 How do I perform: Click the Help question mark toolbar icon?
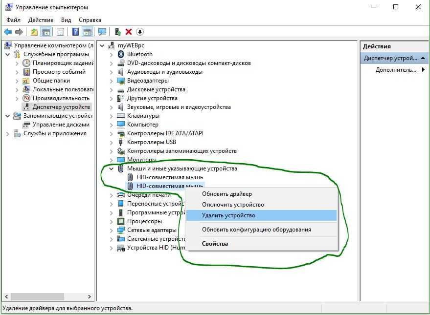(76, 32)
